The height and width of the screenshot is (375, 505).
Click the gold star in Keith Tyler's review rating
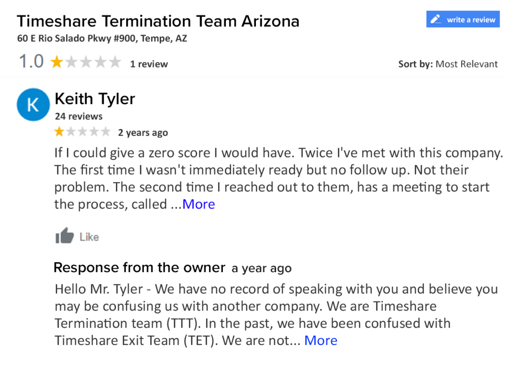[x=59, y=132]
